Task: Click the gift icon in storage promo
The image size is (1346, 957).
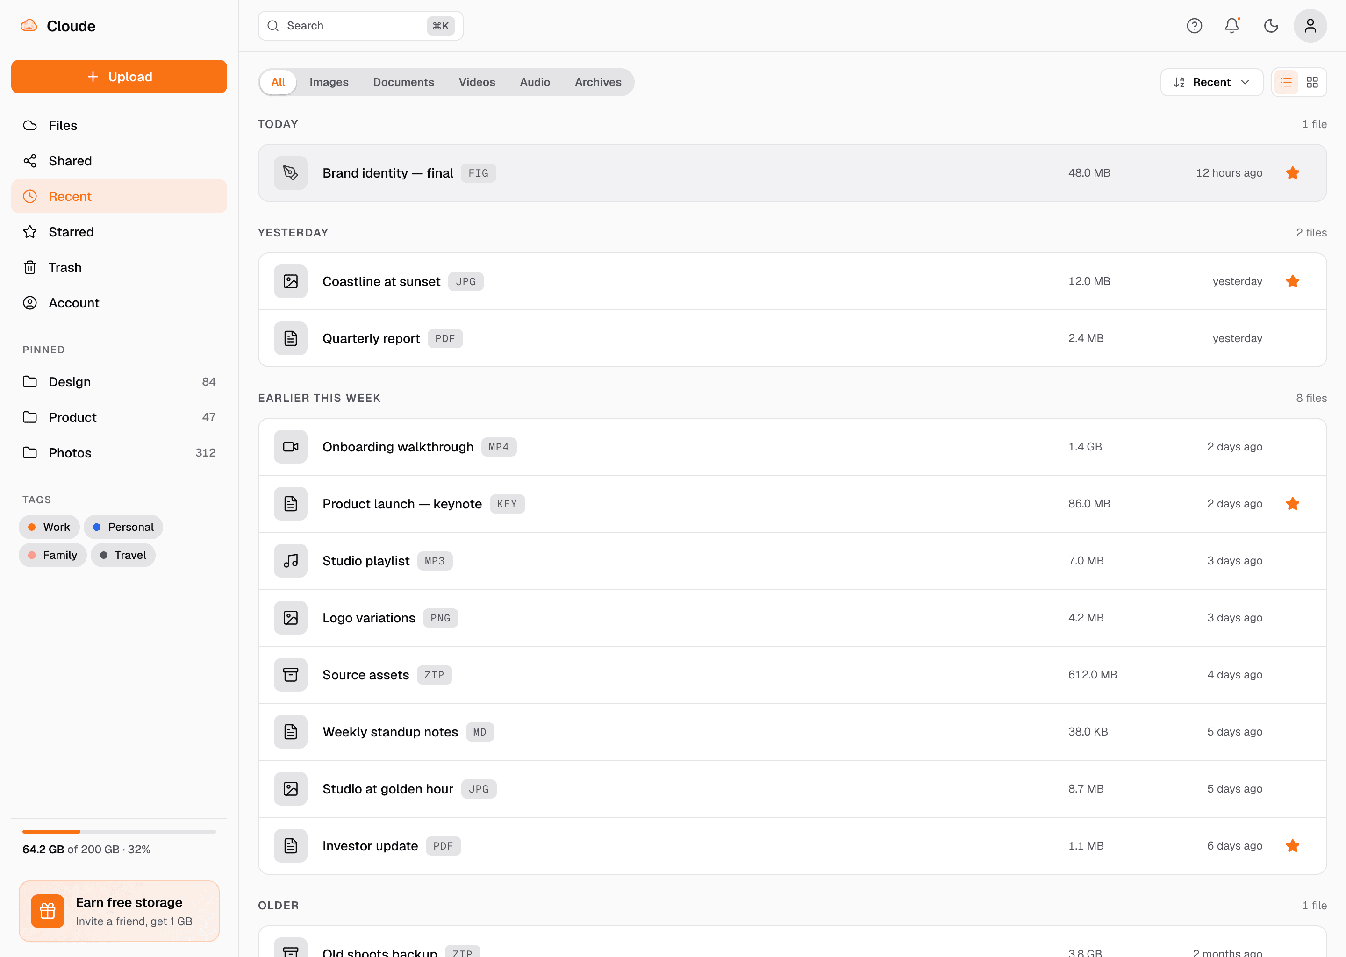Action: click(x=48, y=911)
